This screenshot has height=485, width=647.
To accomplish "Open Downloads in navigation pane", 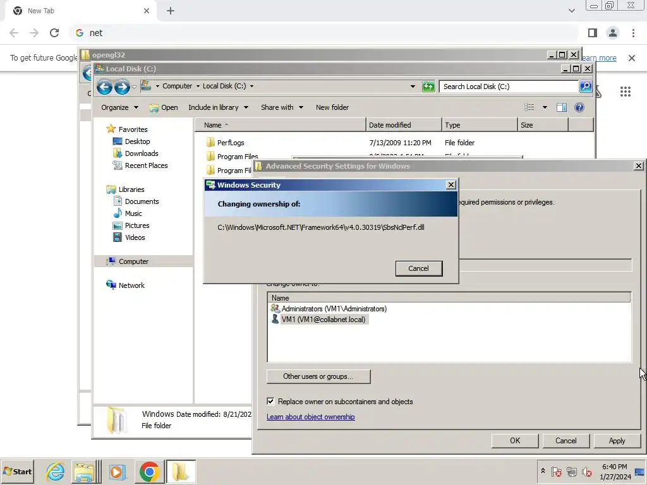I will pos(135,153).
